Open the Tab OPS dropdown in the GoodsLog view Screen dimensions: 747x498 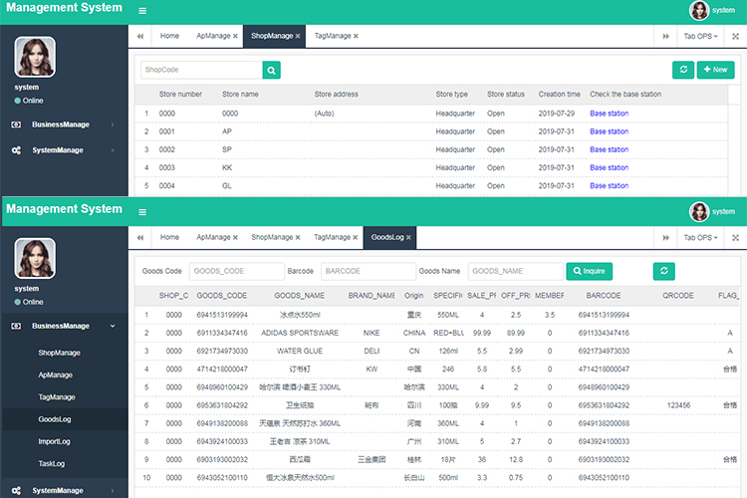click(701, 237)
